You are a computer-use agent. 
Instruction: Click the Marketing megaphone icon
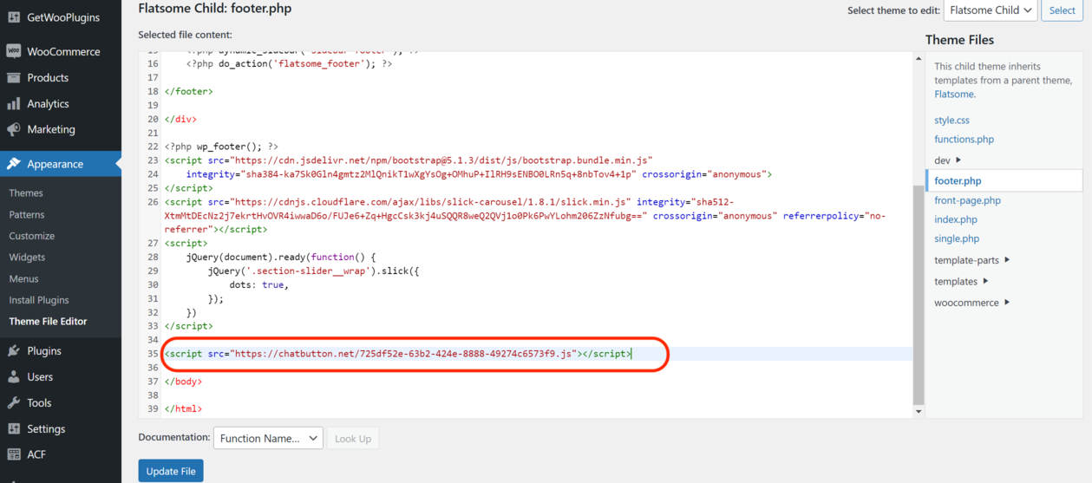click(x=14, y=130)
